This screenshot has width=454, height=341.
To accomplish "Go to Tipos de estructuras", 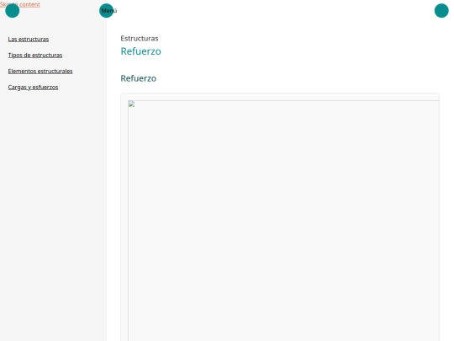I will click(35, 55).
